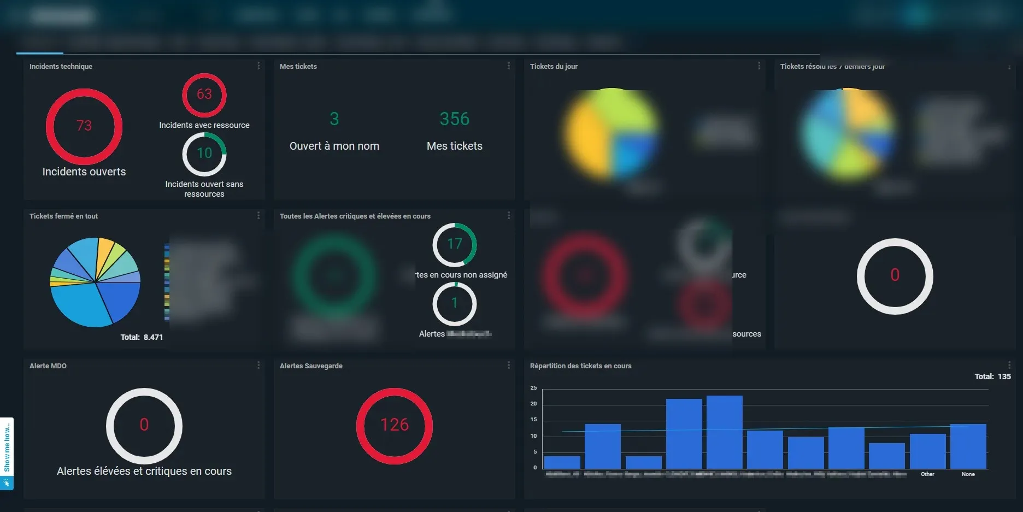Image resolution: width=1023 pixels, height=512 pixels.
Task: Click the 73 Incidents ouverts gauge
Action: pyautogui.click(x=84, y=126)
